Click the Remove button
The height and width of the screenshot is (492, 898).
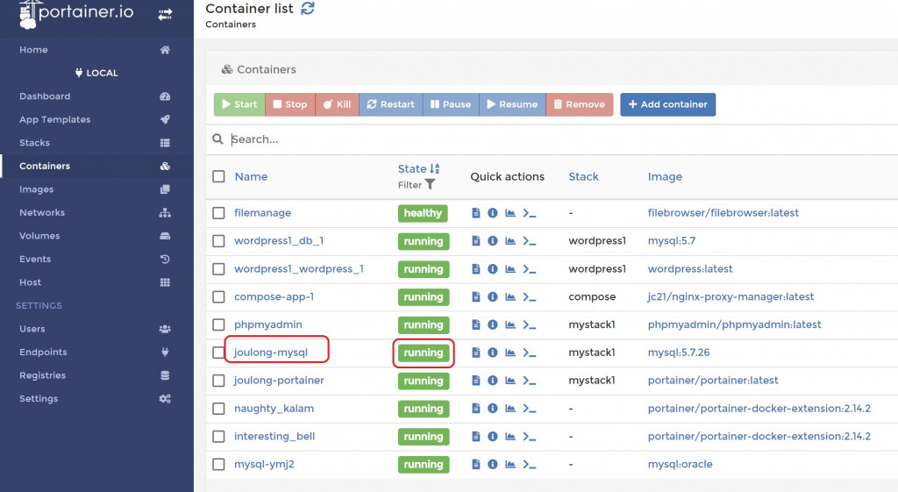pos(579,104)
